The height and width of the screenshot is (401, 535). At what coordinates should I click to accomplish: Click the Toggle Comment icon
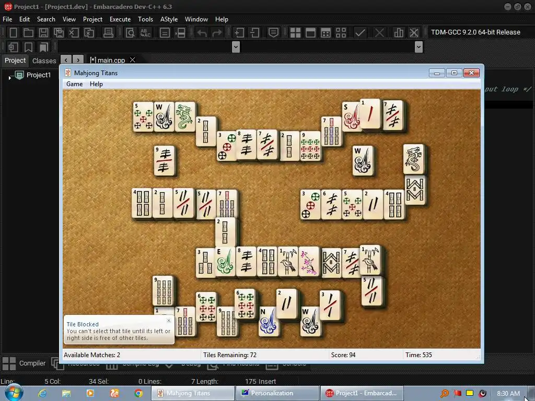click(x=273, y=33)
